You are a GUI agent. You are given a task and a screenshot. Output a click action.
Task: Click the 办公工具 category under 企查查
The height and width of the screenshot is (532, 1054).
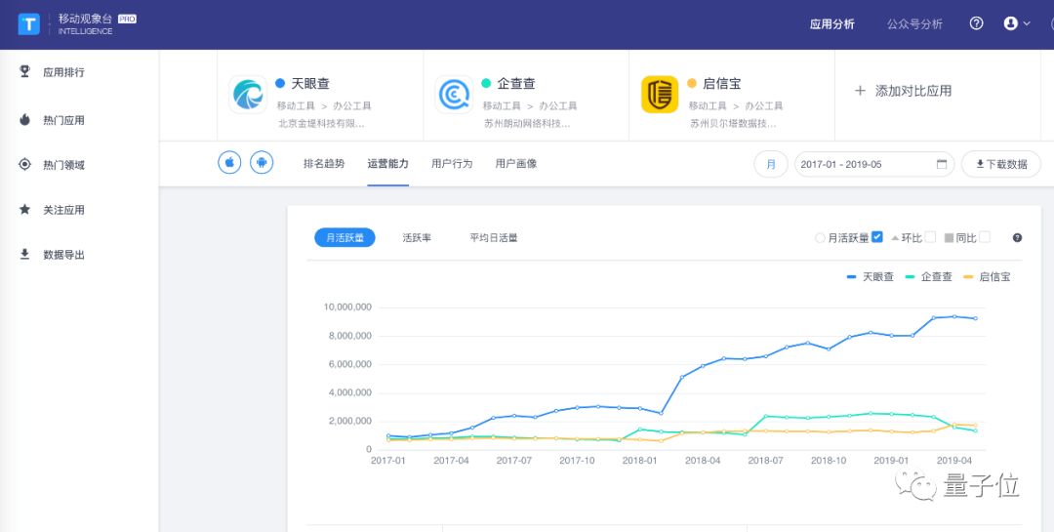pos(558,105)
